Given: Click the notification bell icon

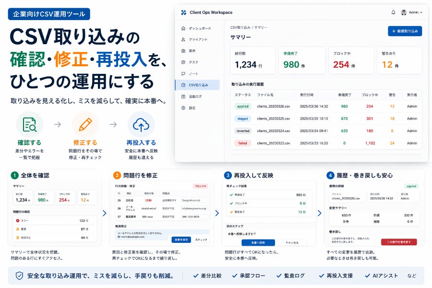Looking at the screenshot, I should tap(394, 12).
